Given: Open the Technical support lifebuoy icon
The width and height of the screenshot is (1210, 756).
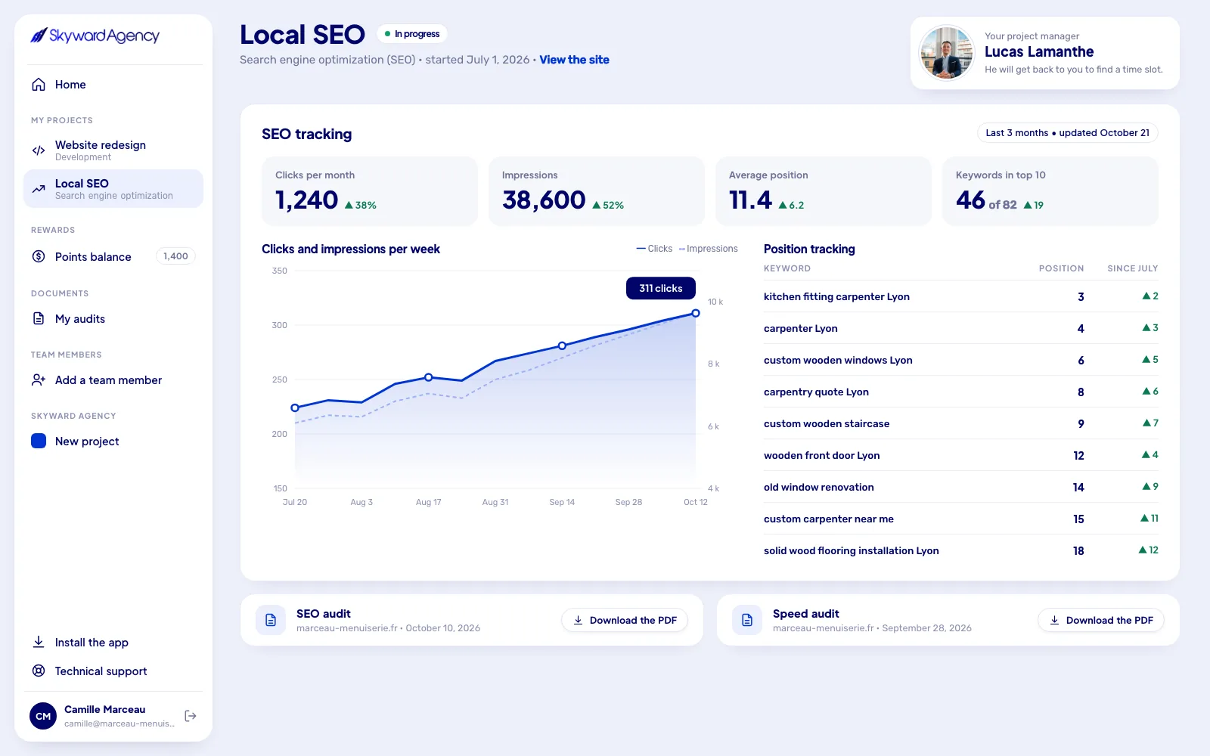Looking at the screenshot, I should pyautogui.click(x=39, y=671).
